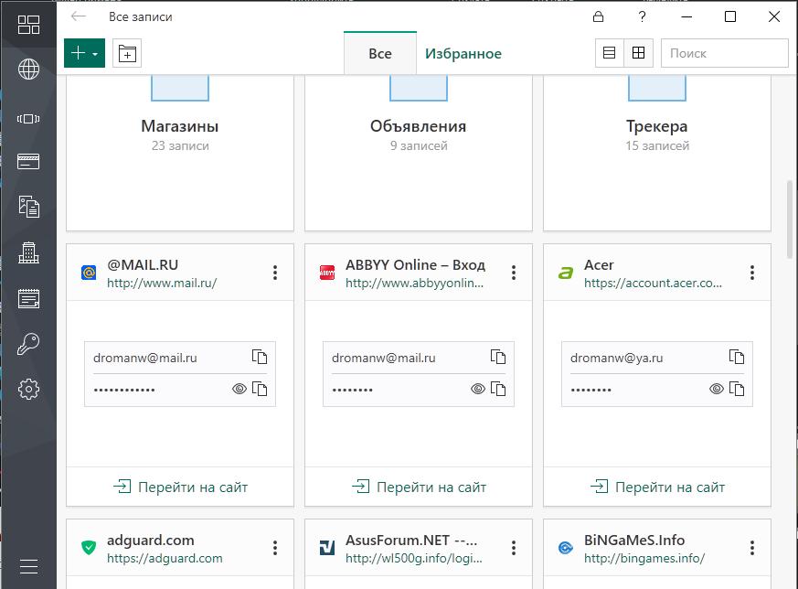
Task: Open the http://bingames.info/ link
Action: point(644,559)
